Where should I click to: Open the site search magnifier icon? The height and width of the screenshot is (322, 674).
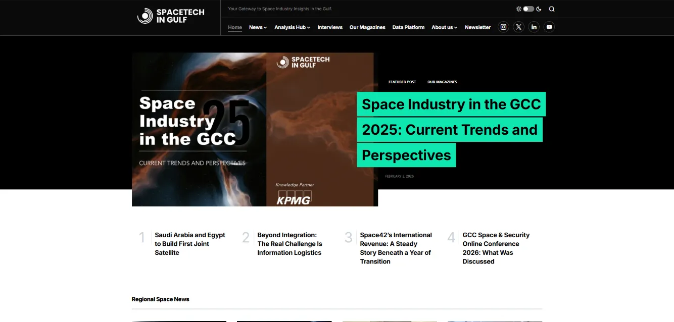(552, 9)
